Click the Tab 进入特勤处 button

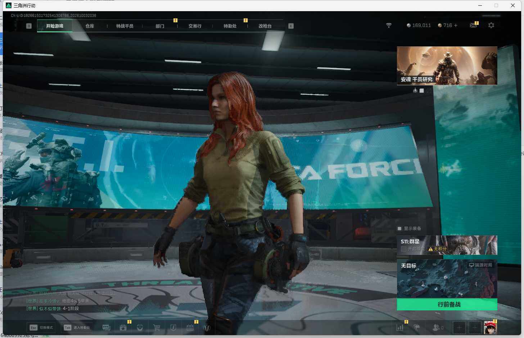click(77, 328)
